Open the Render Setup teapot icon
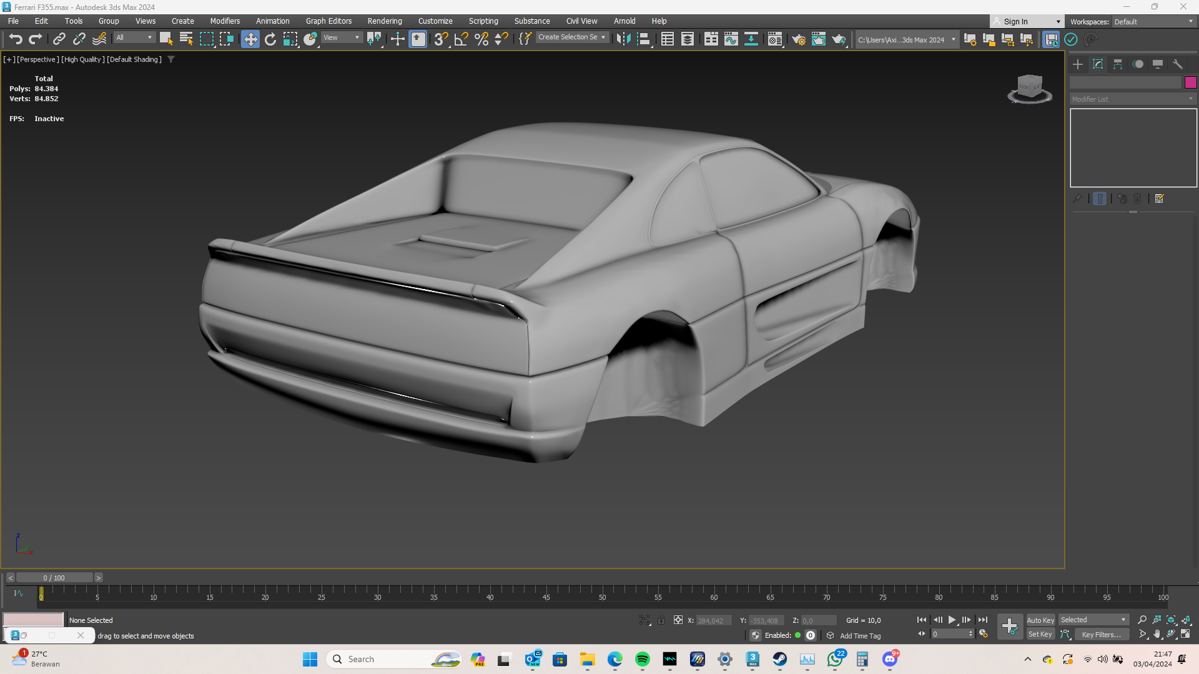This screenshot has height=674, width=1199. pyautogui.click(x=799, y=39)
